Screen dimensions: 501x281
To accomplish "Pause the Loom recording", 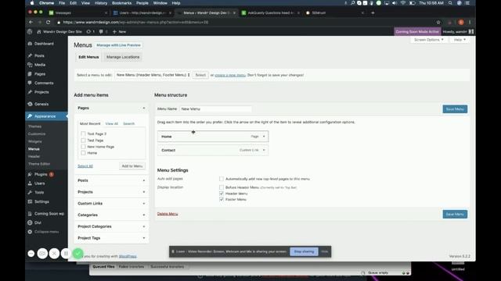I will click(x=66, y=253).
